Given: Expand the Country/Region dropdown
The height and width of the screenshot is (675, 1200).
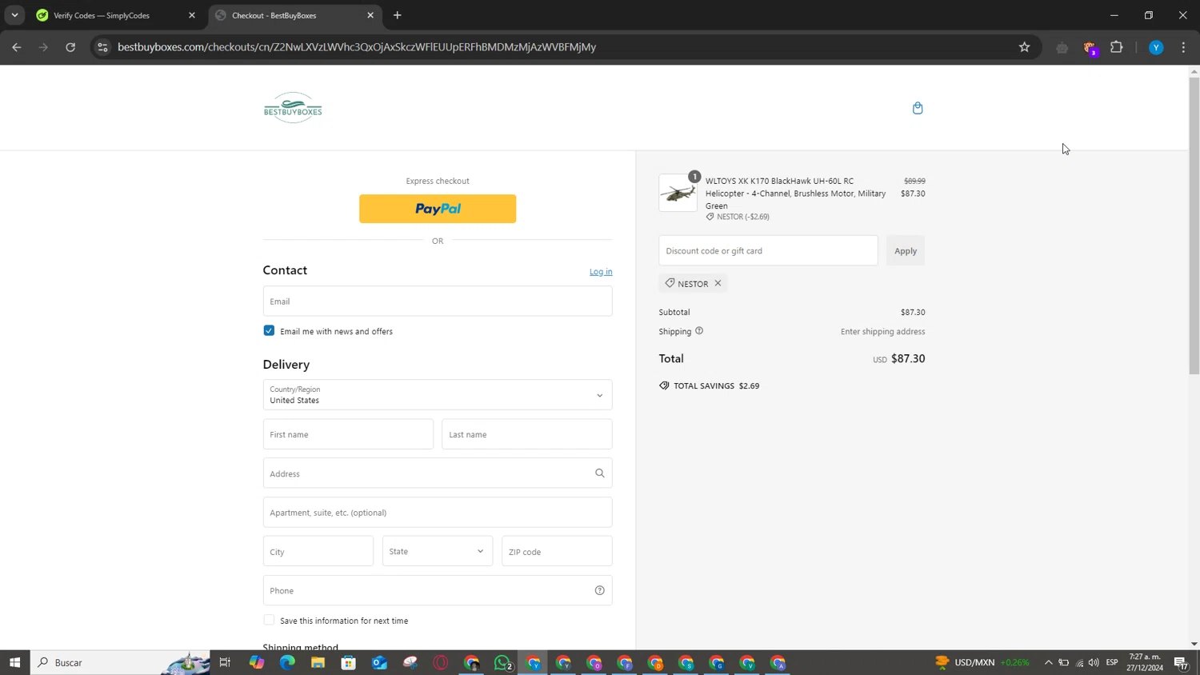Looking at the screenshot, I should (x=438, y=395).
